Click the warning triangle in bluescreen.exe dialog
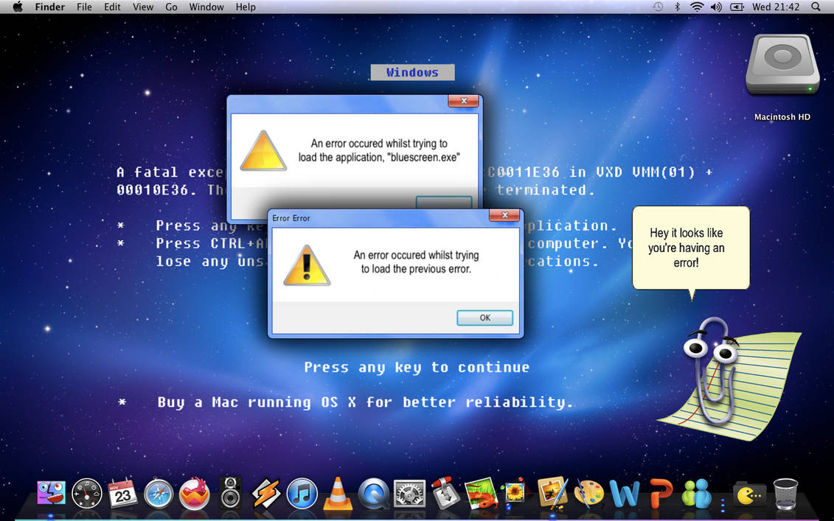The image size is (834, 521). (263, 150)
